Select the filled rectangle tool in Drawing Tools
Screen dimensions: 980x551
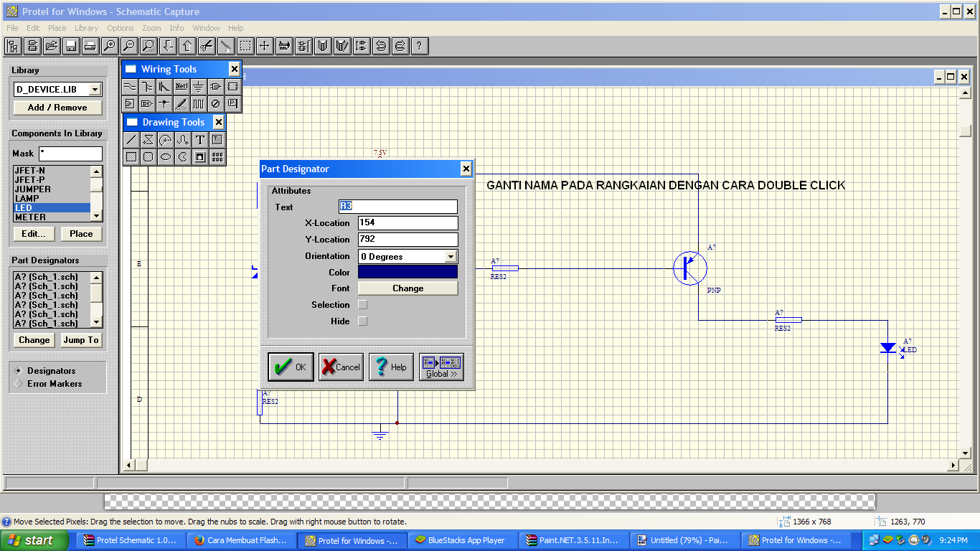[x=131, y=156]
